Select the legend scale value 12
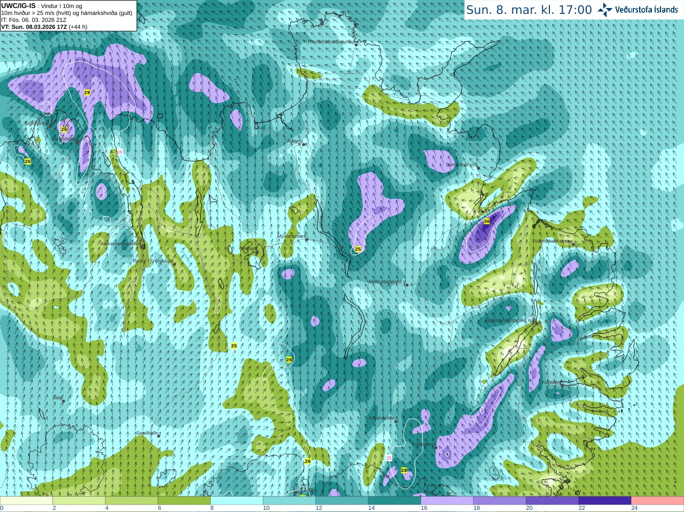 (x=319, y=508)
